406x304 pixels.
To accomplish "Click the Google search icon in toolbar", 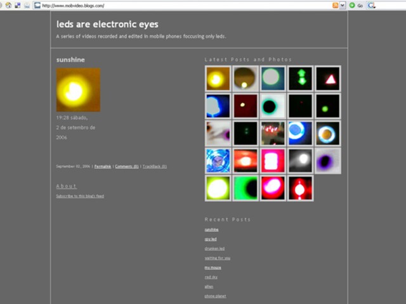I will pos(372,5).
